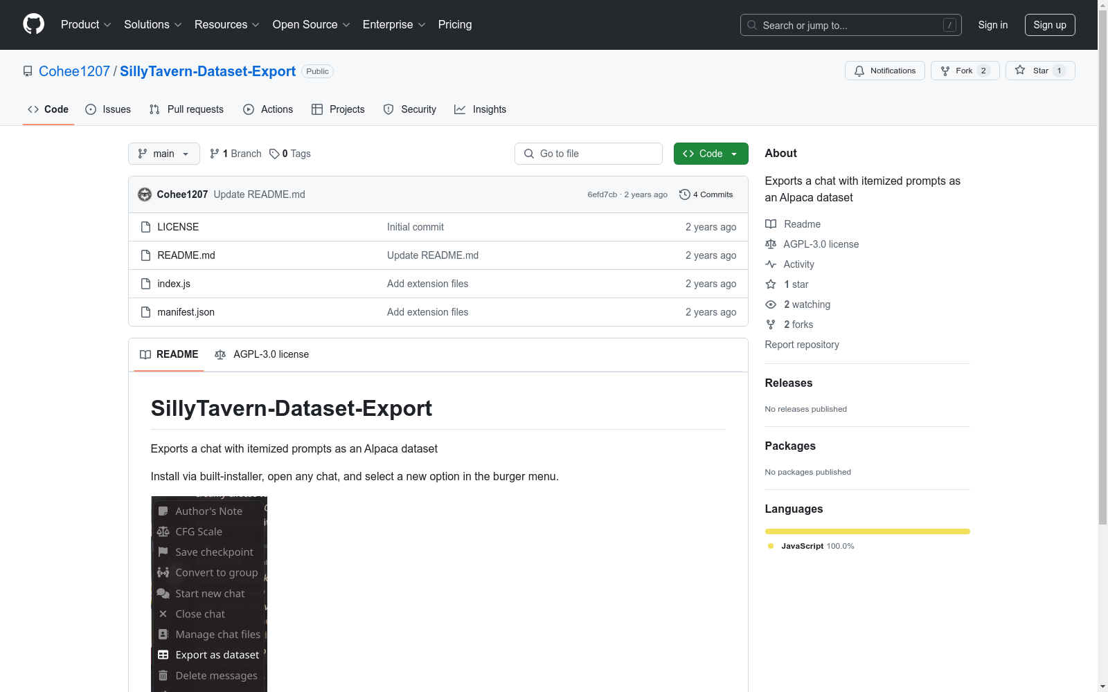
Task: Click the scales icon beside AGPL-3.0 license in About
Action: pyautogui.click(x=771, y=244)
